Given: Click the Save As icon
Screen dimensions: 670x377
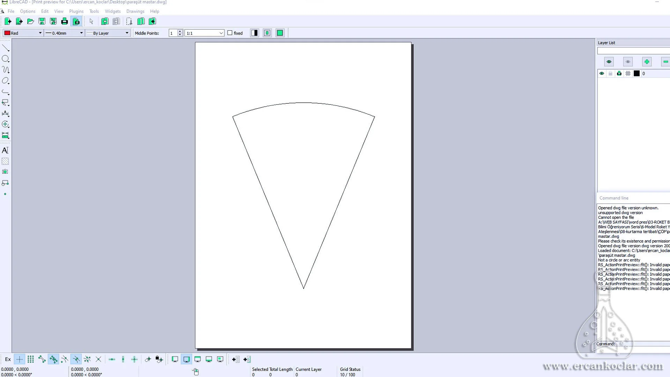Looking at the screenshot, I should 53,22.
